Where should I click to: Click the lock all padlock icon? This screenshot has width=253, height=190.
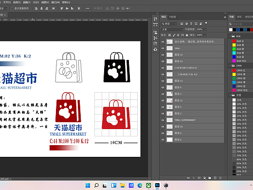[187, 35]
